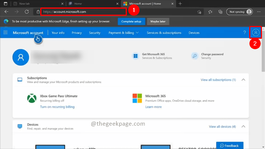Screen dimensions: 265x149
Task: Click Turn on recurring billing link
Action: coord(57,107)
